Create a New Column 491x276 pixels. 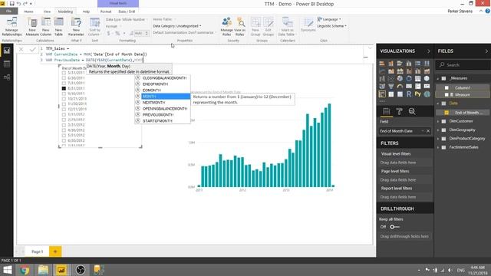point(46,27)
